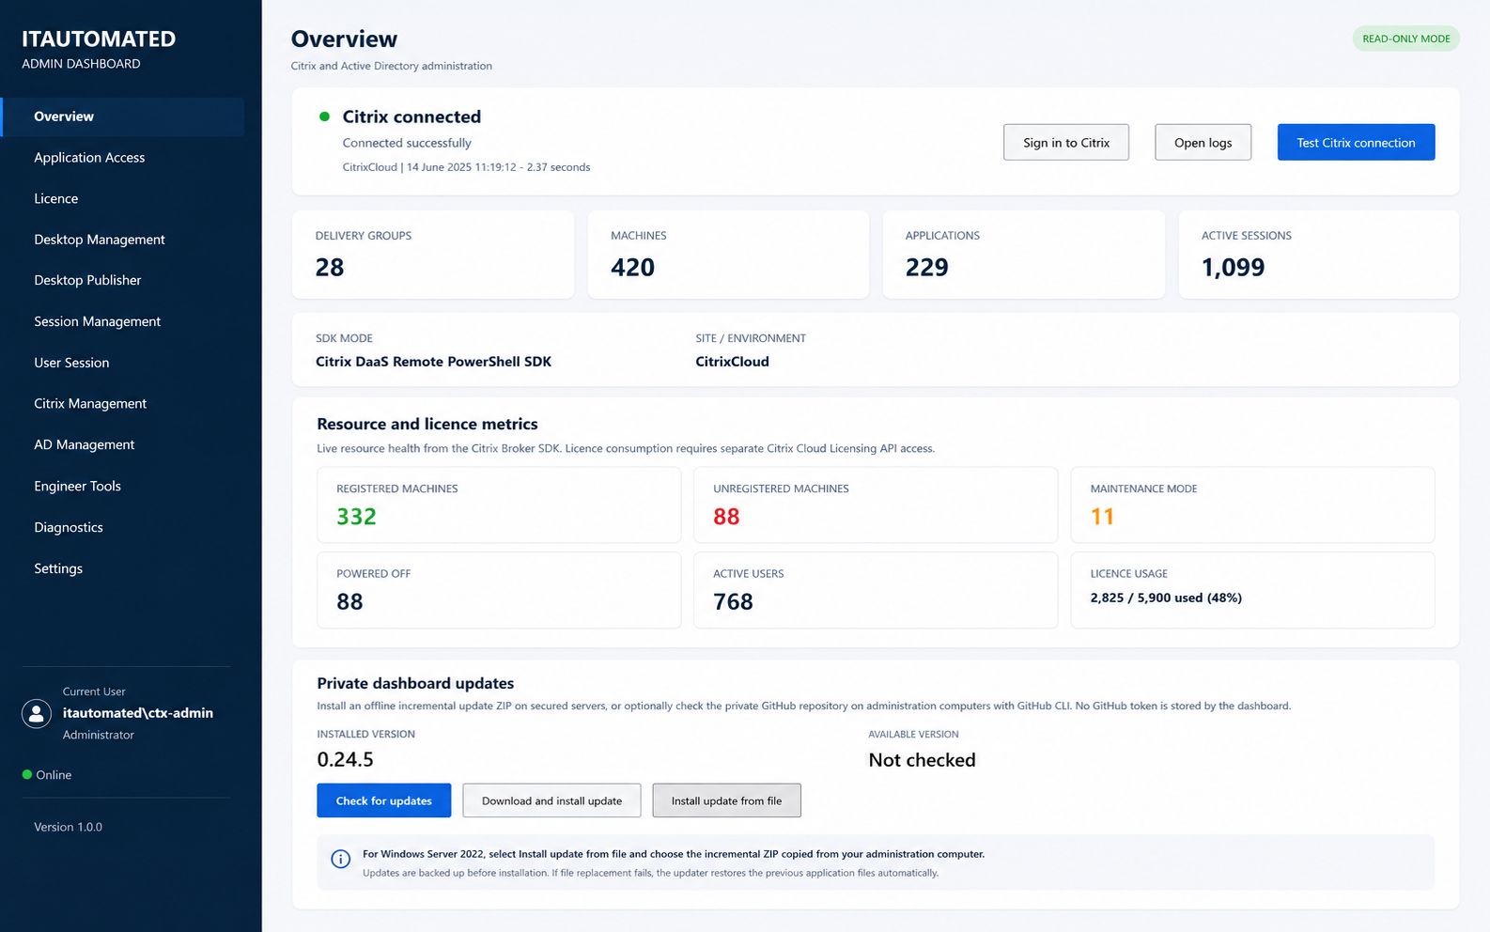The image size is (1490, 932).
Task: Click 'Private dashboard updates' heading
Action: tap(415, 683)
